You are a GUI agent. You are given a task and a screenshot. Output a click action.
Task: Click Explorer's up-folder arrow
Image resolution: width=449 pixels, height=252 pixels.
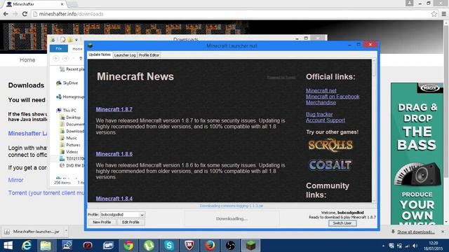pos(81,58)
